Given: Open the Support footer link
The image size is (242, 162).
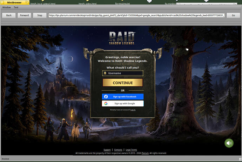Looking at the screenshot, I should [x=107, y=150].
